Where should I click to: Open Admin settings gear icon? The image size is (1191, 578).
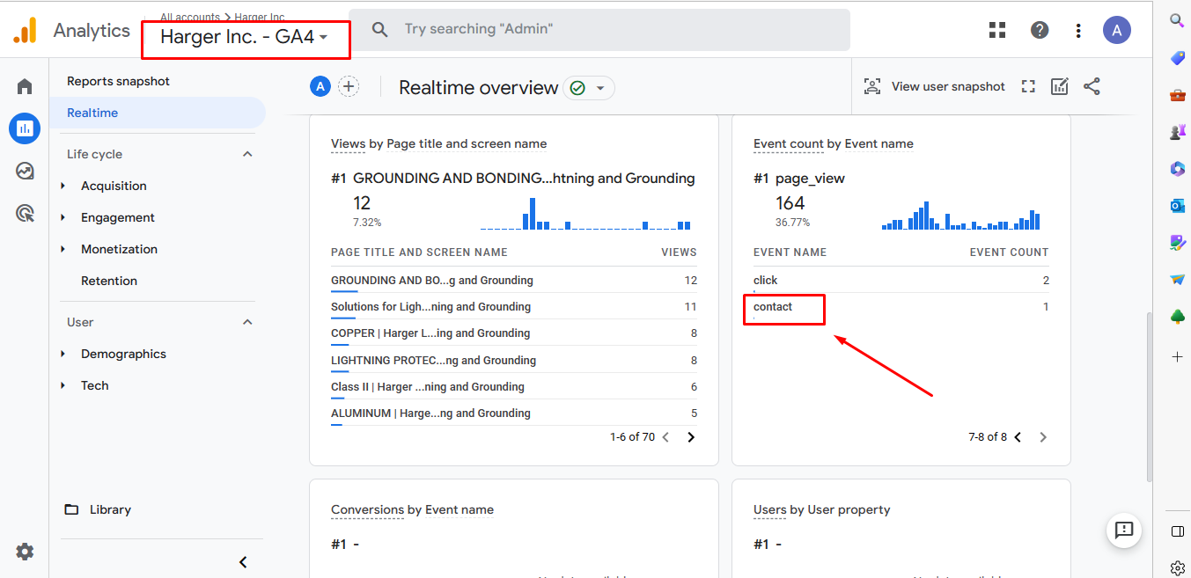point(25,552)
